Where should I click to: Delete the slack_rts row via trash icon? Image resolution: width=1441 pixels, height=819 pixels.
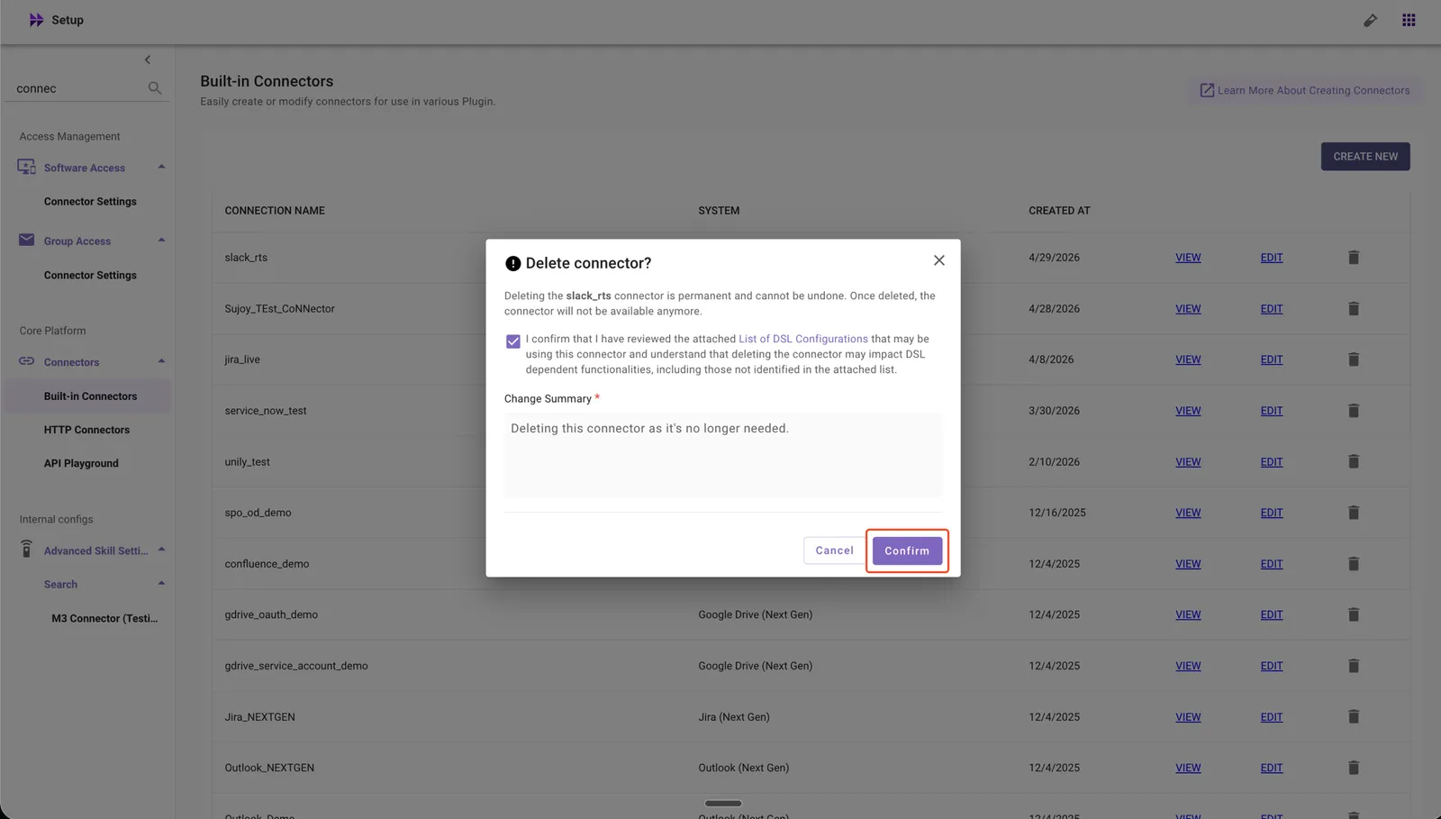pos(1353,258)
